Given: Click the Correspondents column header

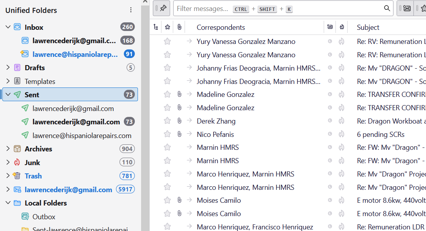Looking at the screenshot, I should click(221, 27).
